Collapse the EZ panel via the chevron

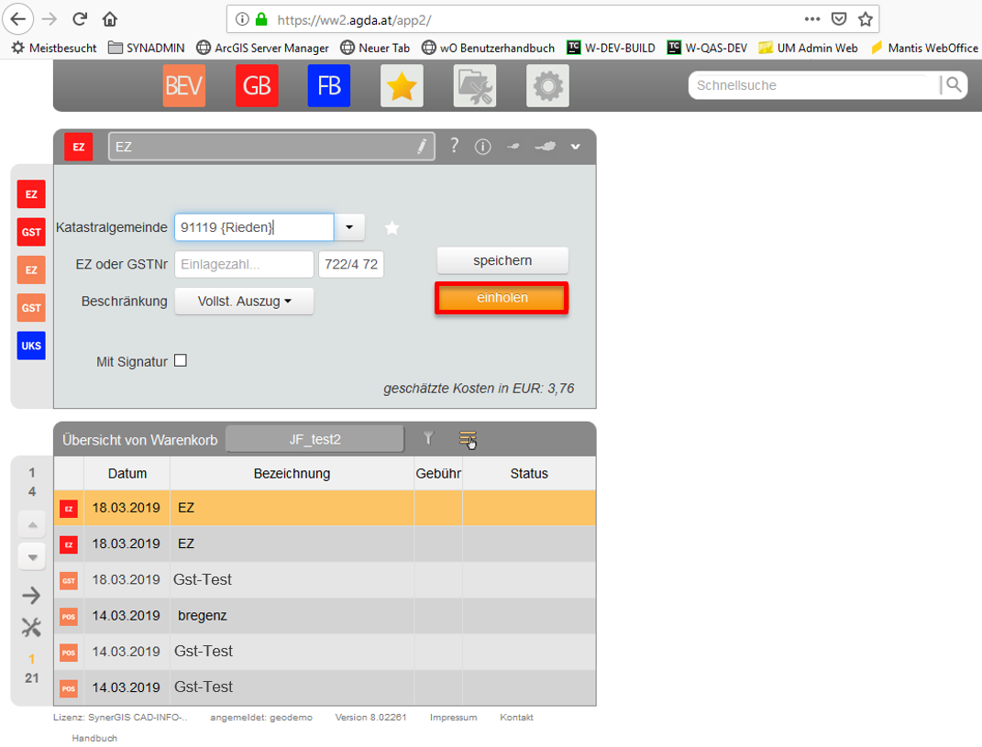[x=575, y=146]
